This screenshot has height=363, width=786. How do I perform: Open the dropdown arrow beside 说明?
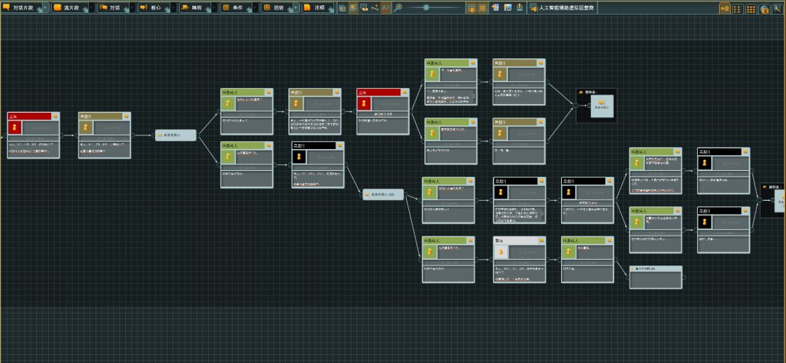[296, 7]
